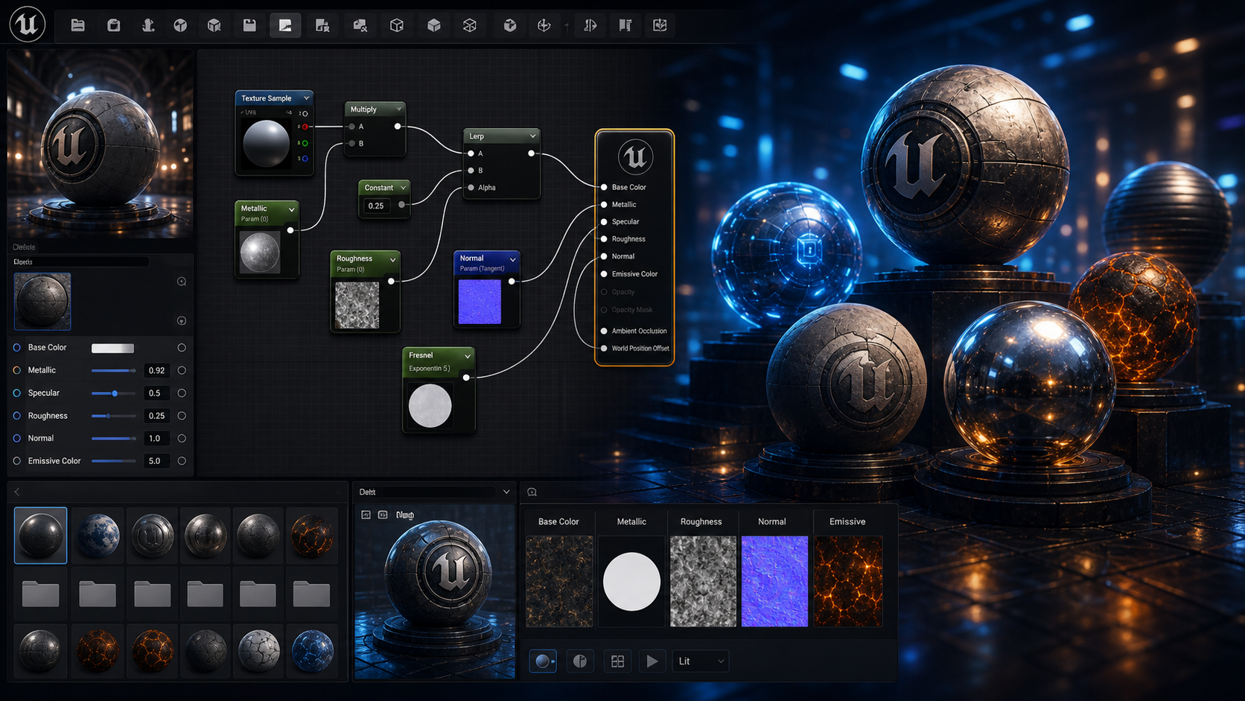Adjust the Roughness slider
The image size is (1245, 701).
click(113, 416)
